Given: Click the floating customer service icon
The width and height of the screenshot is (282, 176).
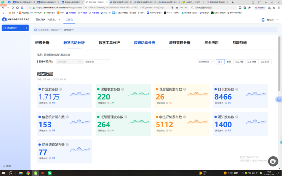Looking at the screenshot, I should (273, 162).
